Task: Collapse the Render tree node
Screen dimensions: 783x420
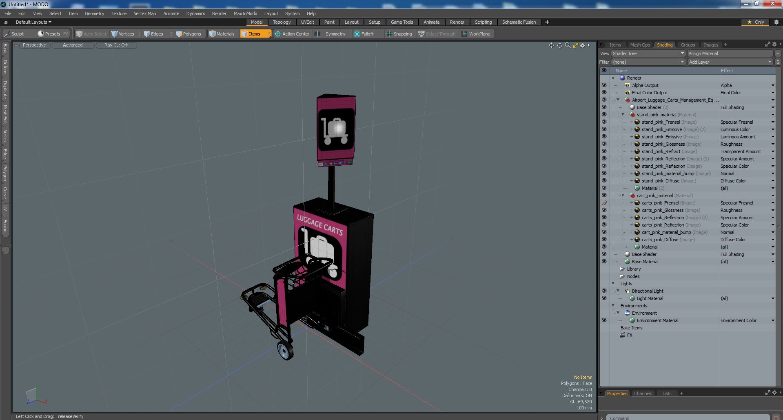Action: point(613,78)
